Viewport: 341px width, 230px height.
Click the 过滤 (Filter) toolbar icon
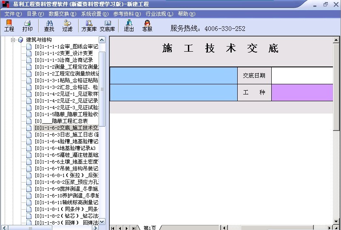coord(67,26)
